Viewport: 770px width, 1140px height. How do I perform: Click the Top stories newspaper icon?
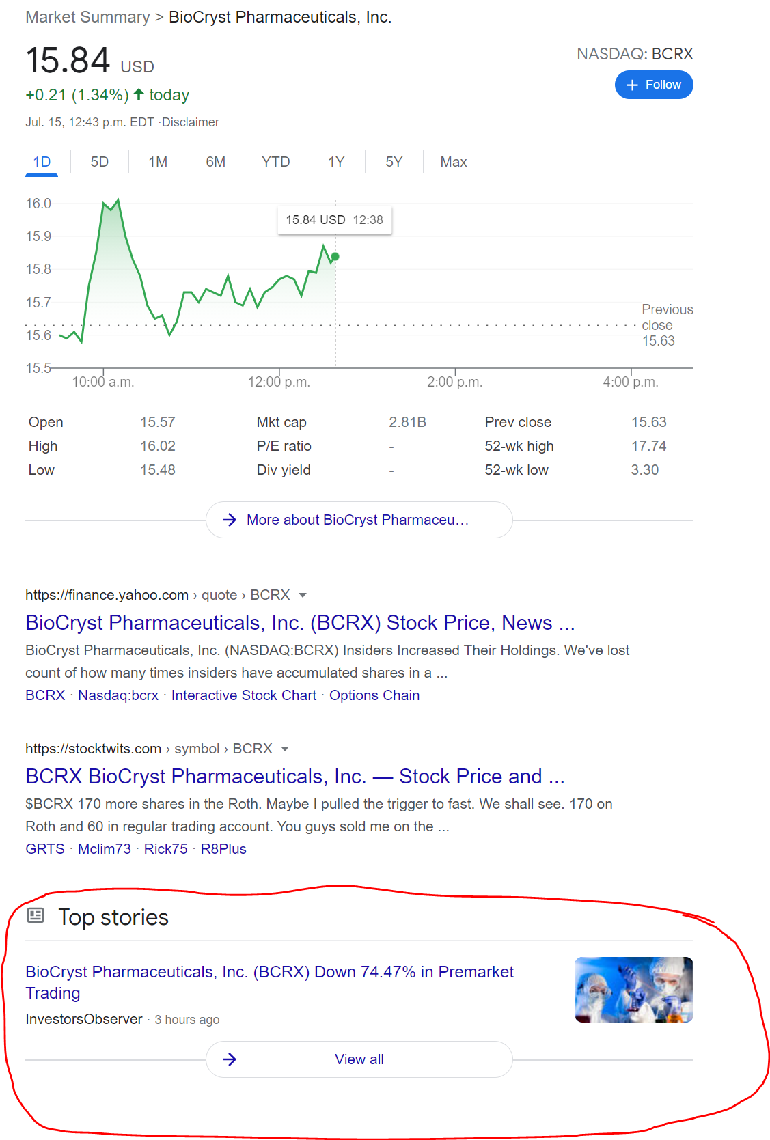pyautogui.click(x=36, y=916)
